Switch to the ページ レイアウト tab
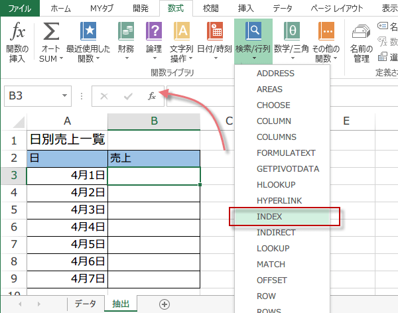 (x=337, y=9)
